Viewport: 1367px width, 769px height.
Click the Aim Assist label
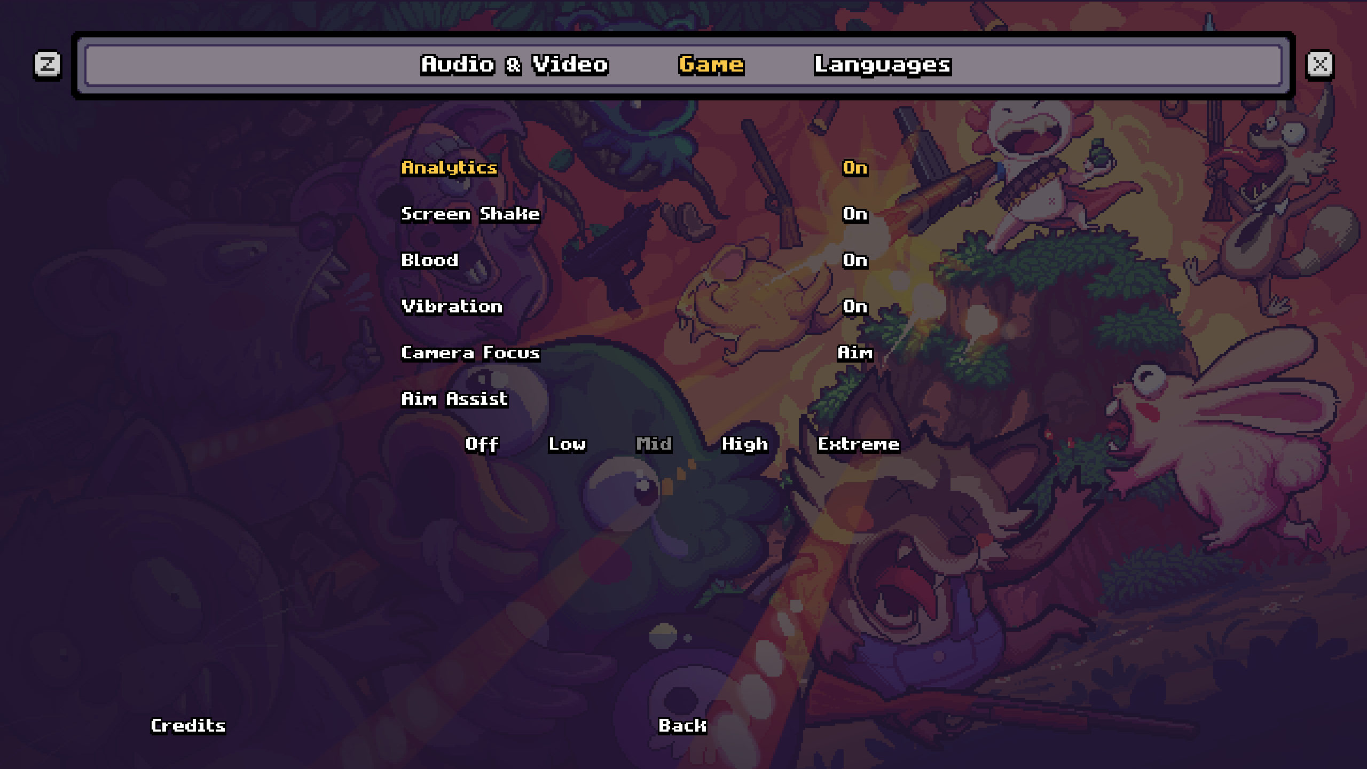(454, 397)
